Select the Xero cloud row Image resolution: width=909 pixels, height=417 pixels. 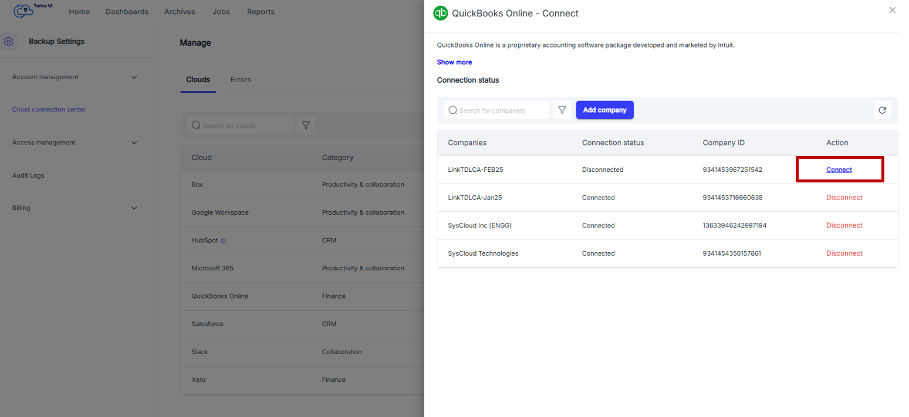coord(301,380)
